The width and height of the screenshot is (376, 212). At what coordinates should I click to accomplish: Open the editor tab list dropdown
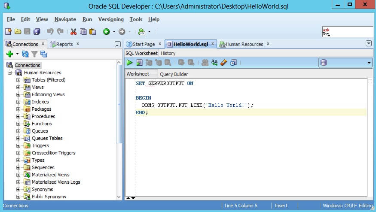[369, 43]
